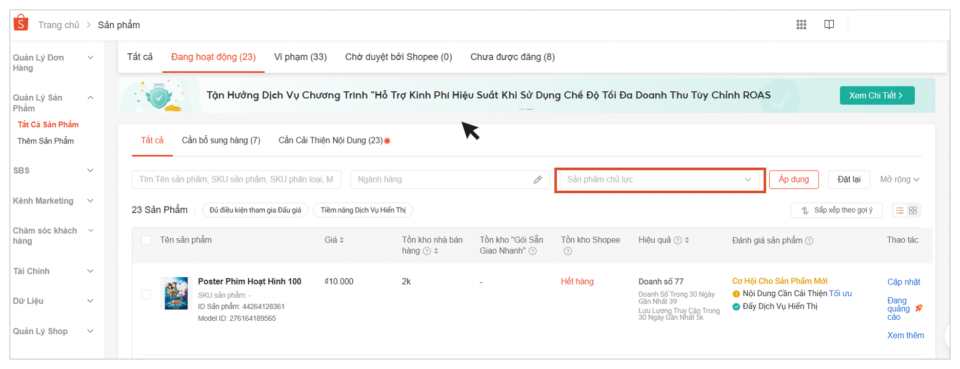
Task: Switch to grid view layout icon
Action: [x=913, y=210]
